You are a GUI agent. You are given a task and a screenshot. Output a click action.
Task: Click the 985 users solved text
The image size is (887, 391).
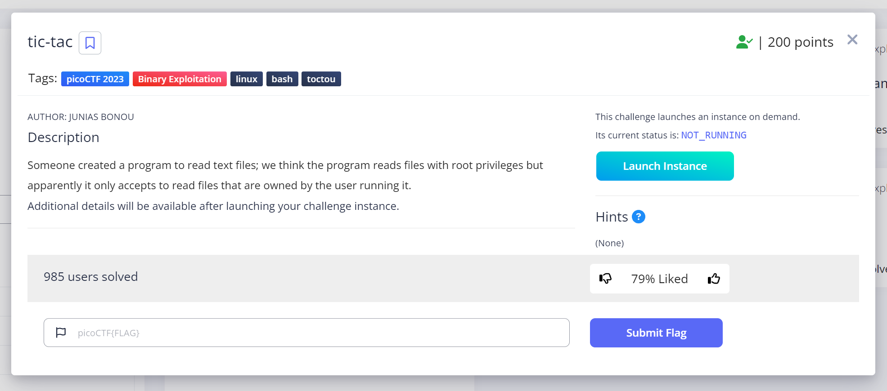90,277
